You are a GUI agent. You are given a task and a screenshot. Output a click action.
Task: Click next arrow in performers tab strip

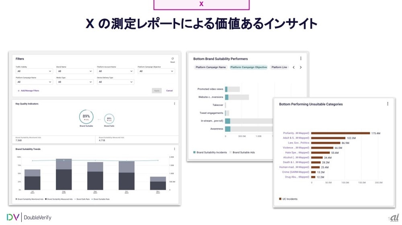(301, 67)
